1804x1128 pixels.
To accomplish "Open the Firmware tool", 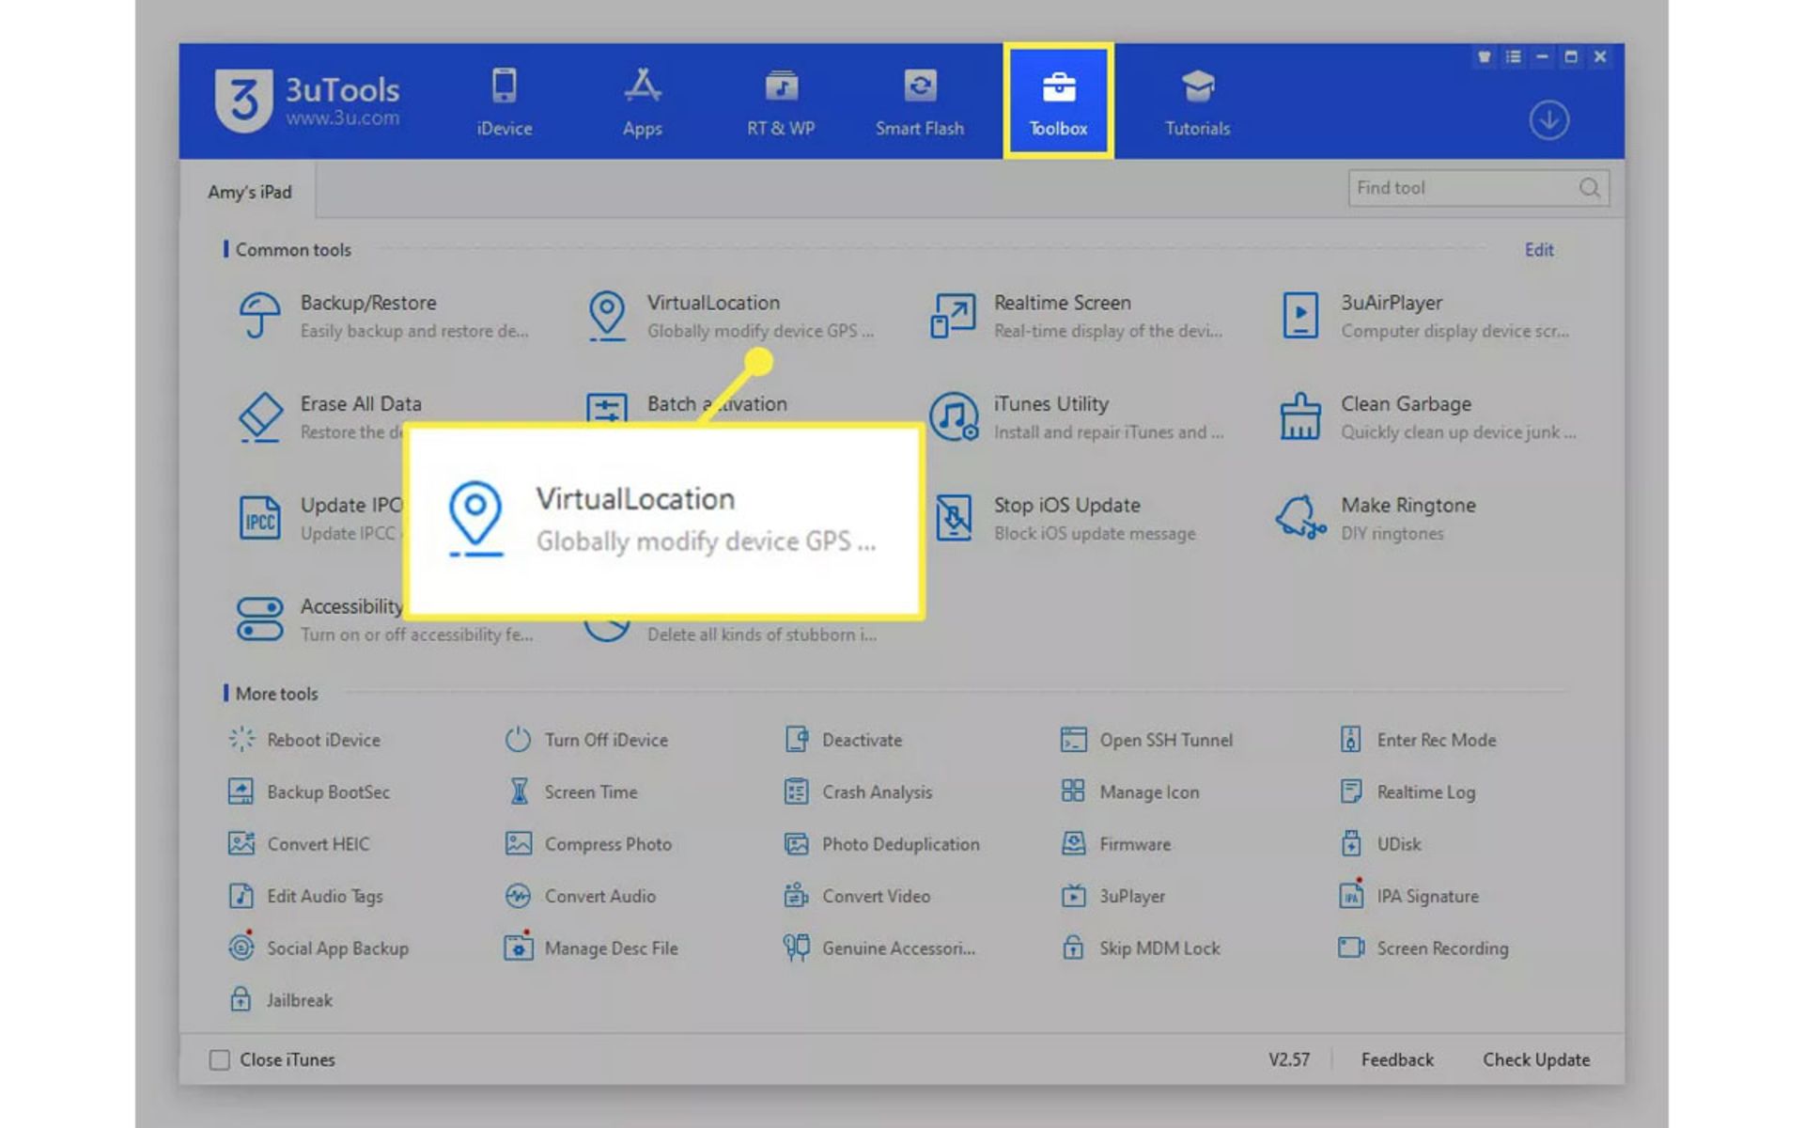I will click(x=1115, y=844).
